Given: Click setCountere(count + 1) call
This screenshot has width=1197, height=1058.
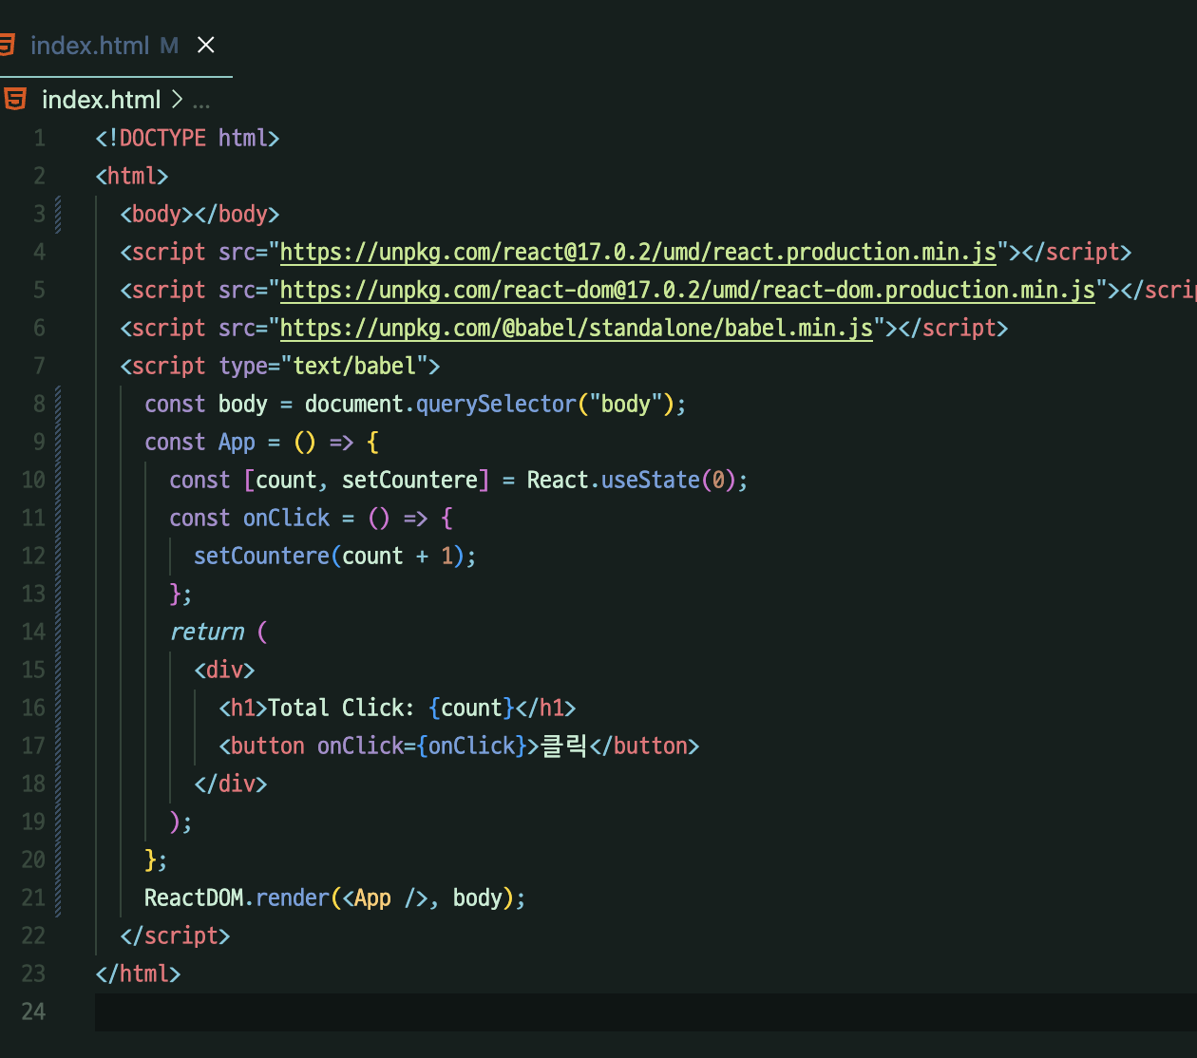Looking at the screenshot, I should (x=330, y=557).
